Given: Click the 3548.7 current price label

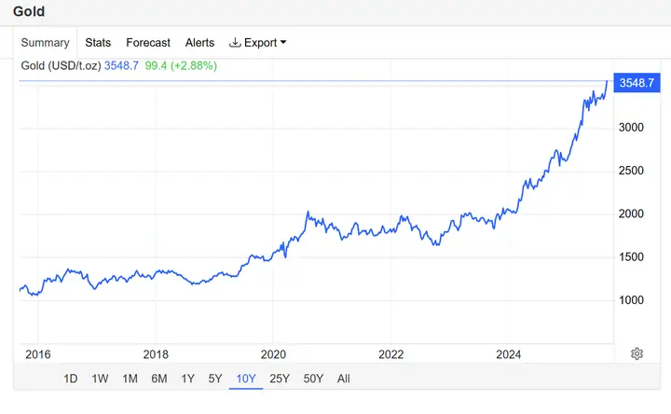Looking at the screenshot, I should (637, 83).
